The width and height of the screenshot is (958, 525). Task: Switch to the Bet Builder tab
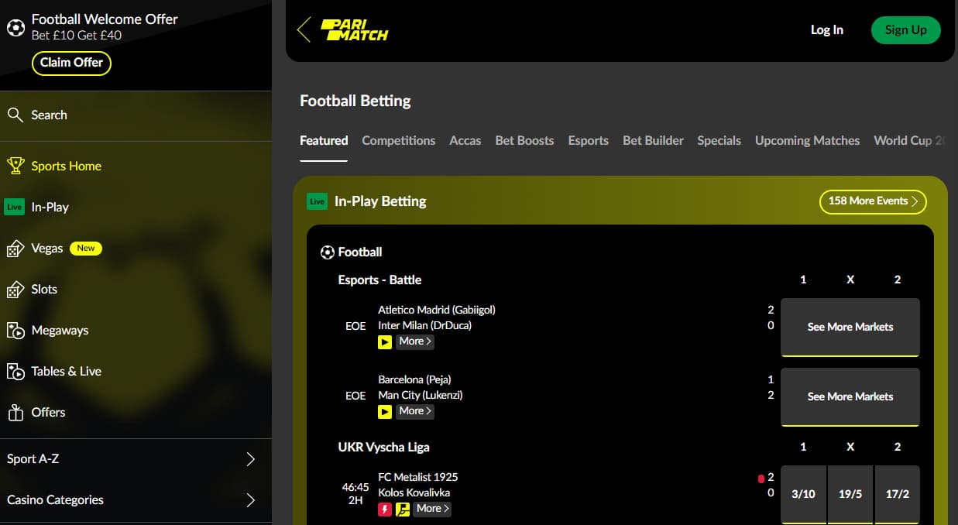pyautogui.click(x=653, y=140)
